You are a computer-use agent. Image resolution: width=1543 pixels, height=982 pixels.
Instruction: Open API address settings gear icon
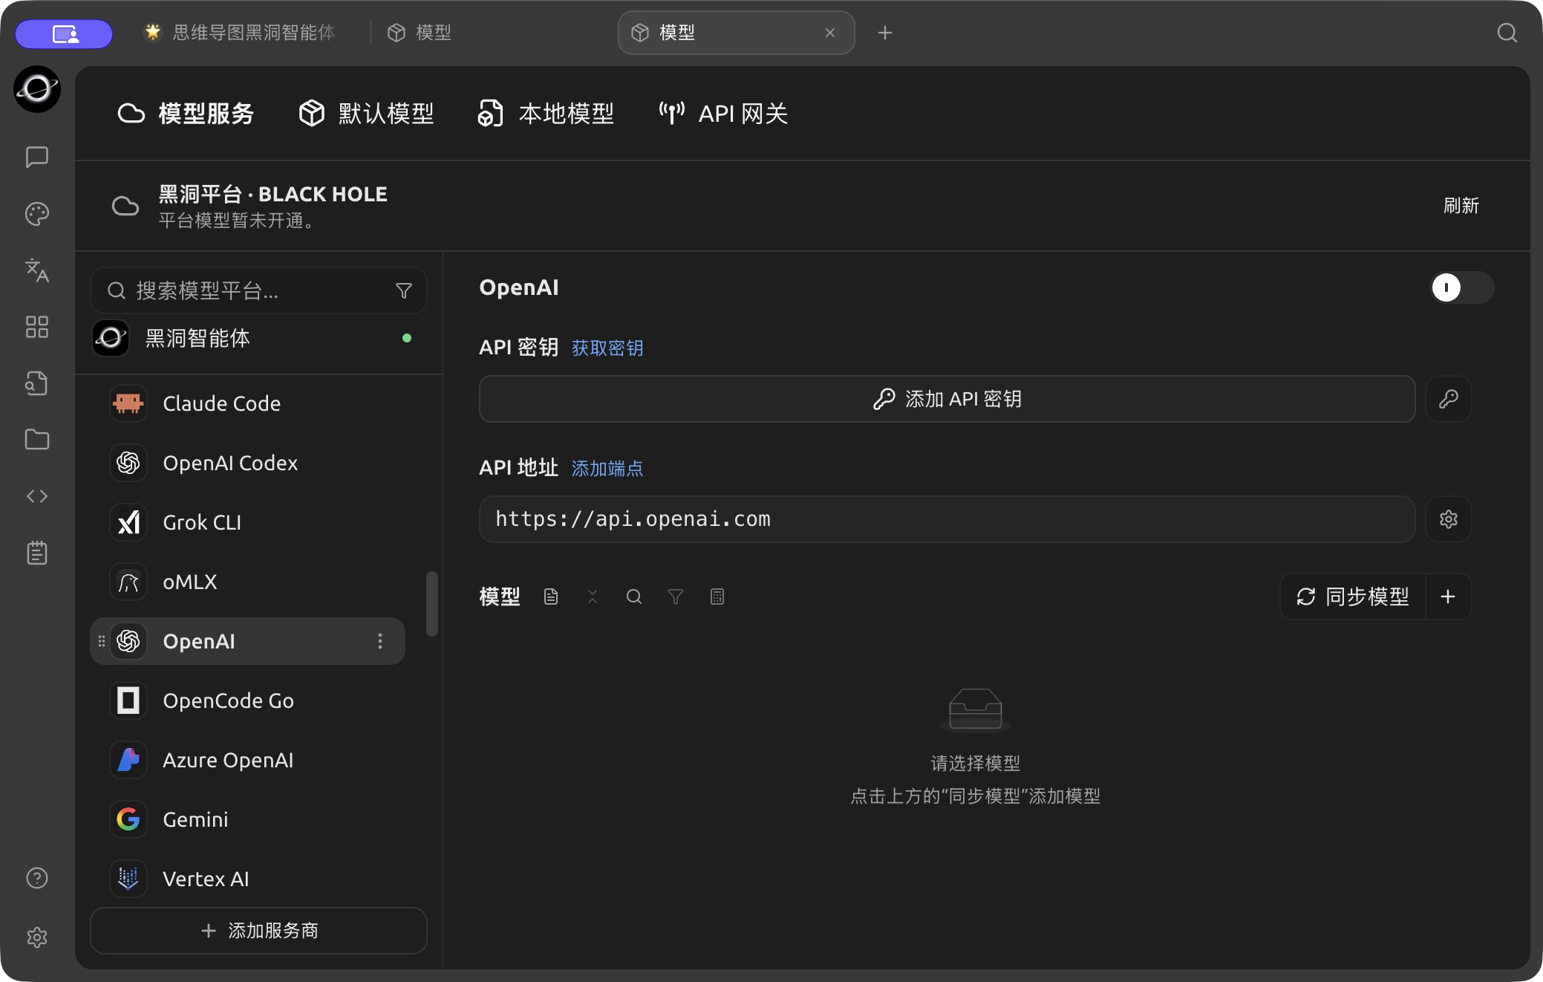click(1448, 519)
